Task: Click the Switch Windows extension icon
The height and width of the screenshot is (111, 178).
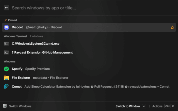Action: (x=5, y=106)
